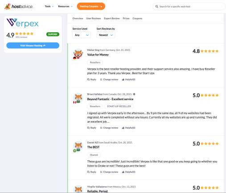Image resolution: width=226 pixels, height=193 pixels.
Task: Click Reply icon under The BEST review
Action: tap(88, 172)
